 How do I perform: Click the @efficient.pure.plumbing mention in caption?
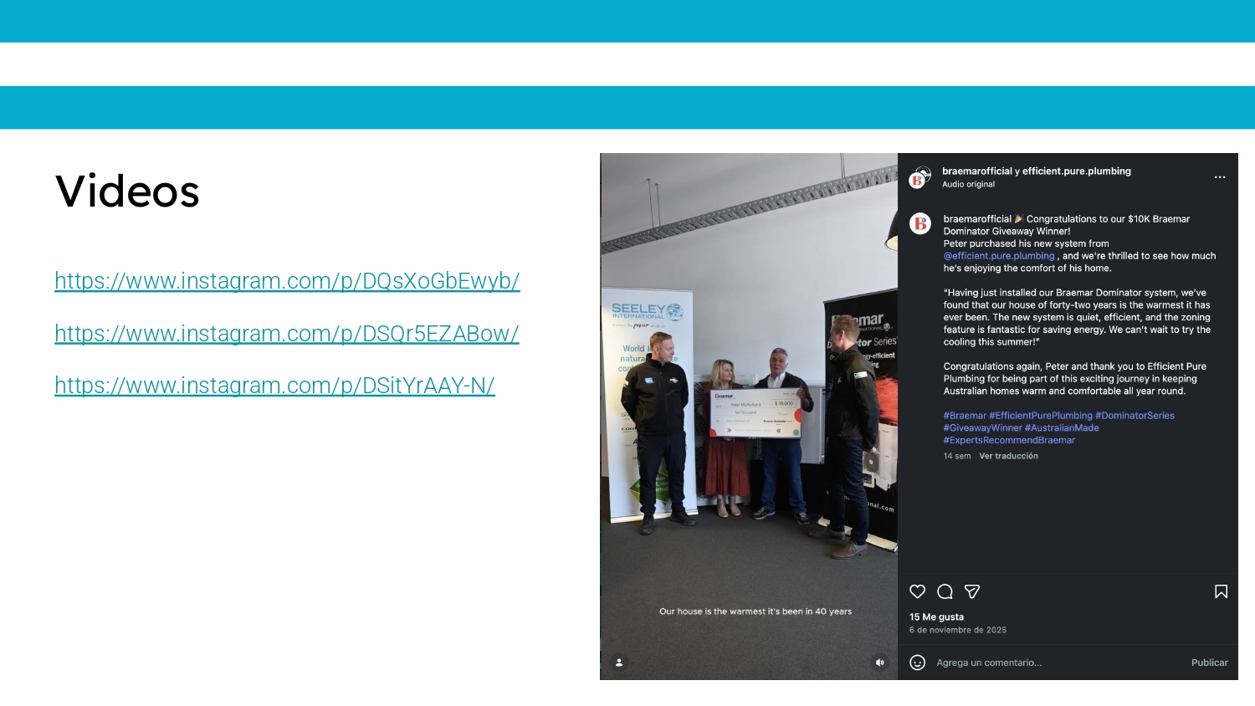pyautogui.click(x=999, y=256)
